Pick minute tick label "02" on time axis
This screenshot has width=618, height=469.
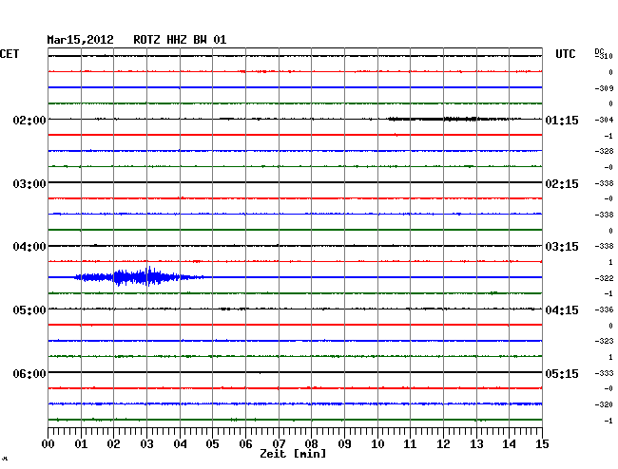pyautogui.click(x=113, y=443)
